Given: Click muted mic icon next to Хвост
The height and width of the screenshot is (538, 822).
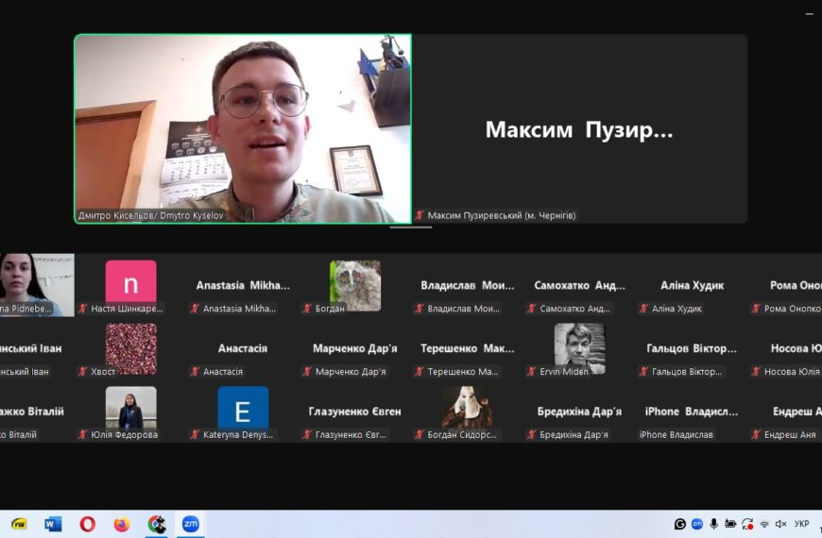Looking at the screenshot, I should tap(83, 372).
